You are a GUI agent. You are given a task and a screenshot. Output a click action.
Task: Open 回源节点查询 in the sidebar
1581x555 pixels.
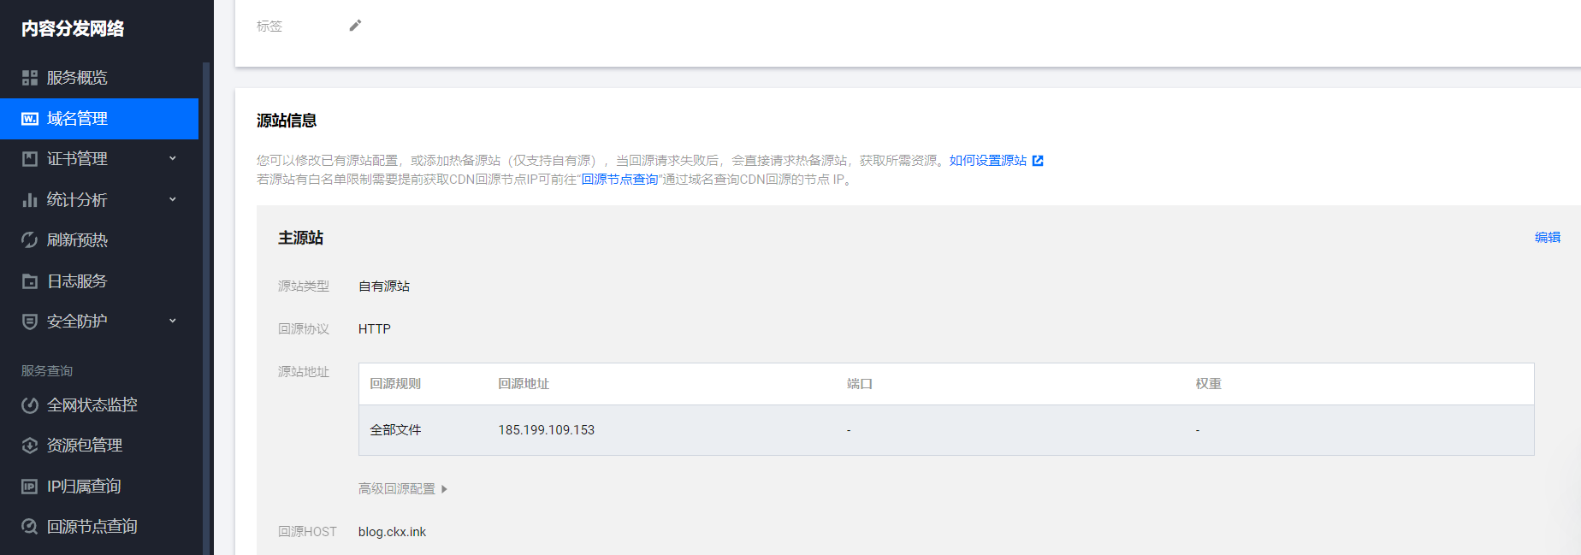point(92,527)
